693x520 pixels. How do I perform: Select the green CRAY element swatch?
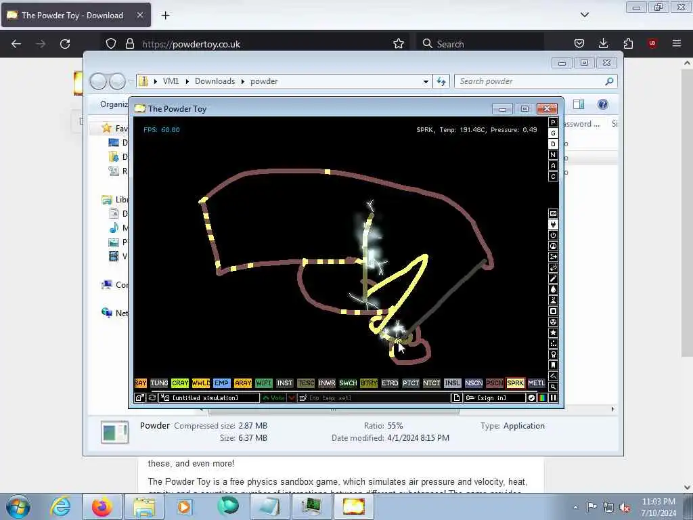(x=180, y=383)
